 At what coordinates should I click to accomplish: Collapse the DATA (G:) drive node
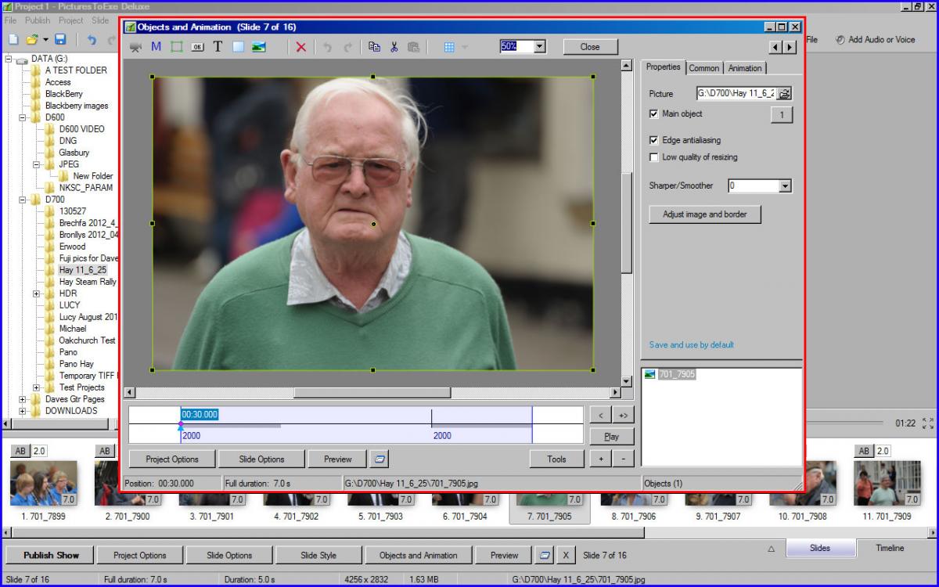(9, 59)
